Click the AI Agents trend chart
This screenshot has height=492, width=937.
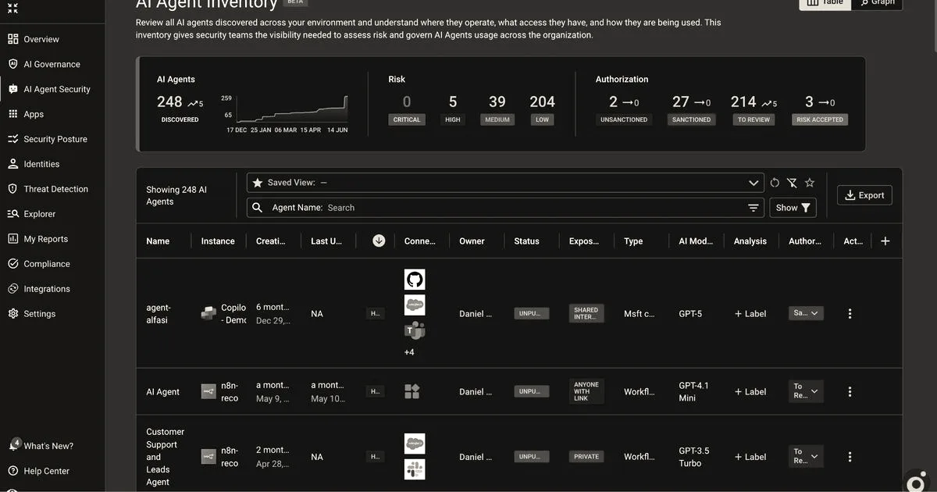point(291,108)
